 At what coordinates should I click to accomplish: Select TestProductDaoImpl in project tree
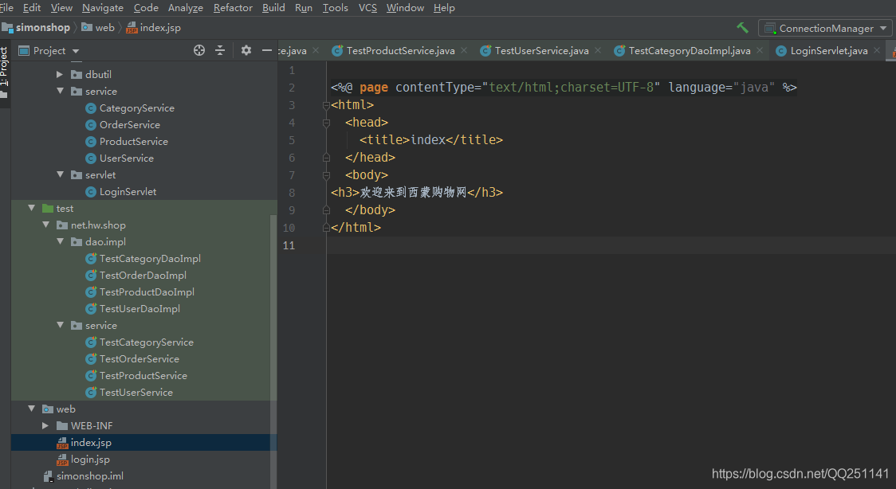[x=147, y=292]
